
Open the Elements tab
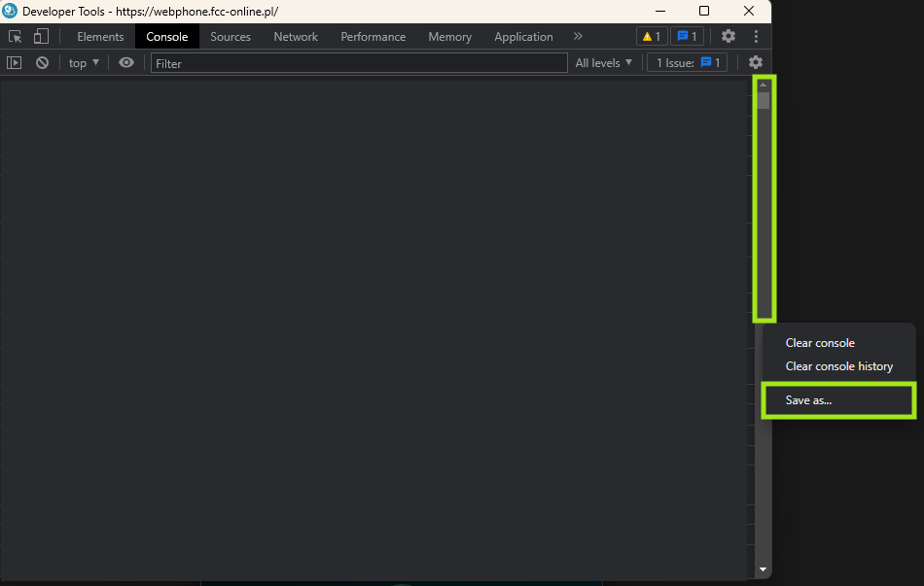(100, 37)
